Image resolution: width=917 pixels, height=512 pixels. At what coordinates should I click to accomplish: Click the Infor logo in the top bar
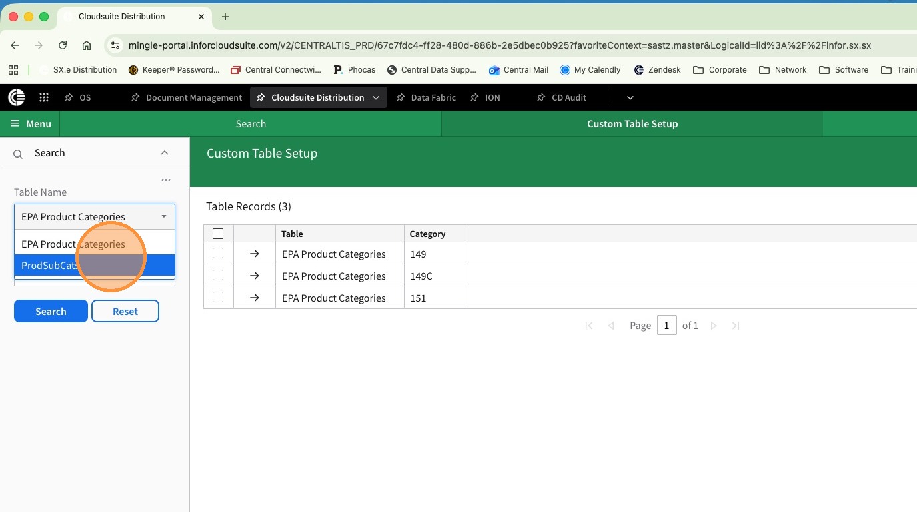pos(17,97)
